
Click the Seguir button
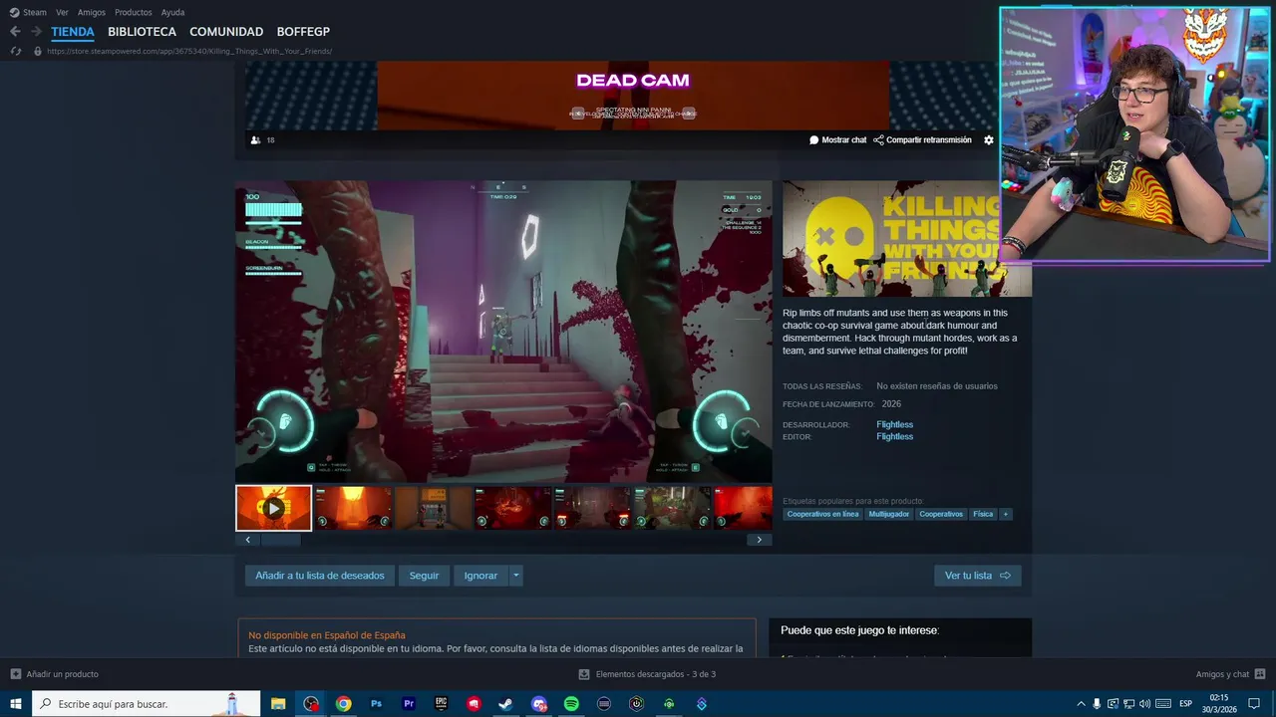click(424, 576)
